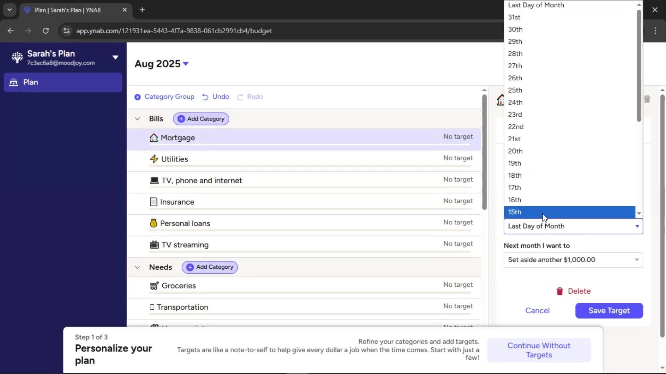This screenshot has width=666, height=374.
Task: Open the Plan sidebar item
Action: [x=63, y=82]
